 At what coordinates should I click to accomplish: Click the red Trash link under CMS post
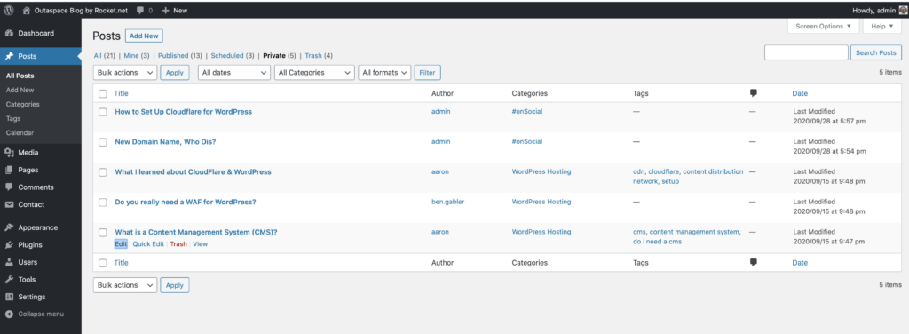pos(178,244)
